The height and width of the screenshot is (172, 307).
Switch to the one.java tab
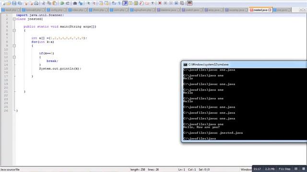click(282, 10)
